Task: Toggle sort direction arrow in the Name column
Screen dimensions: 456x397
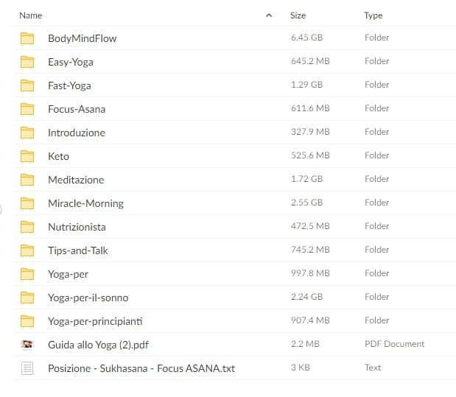Action: tap(269, 15)
